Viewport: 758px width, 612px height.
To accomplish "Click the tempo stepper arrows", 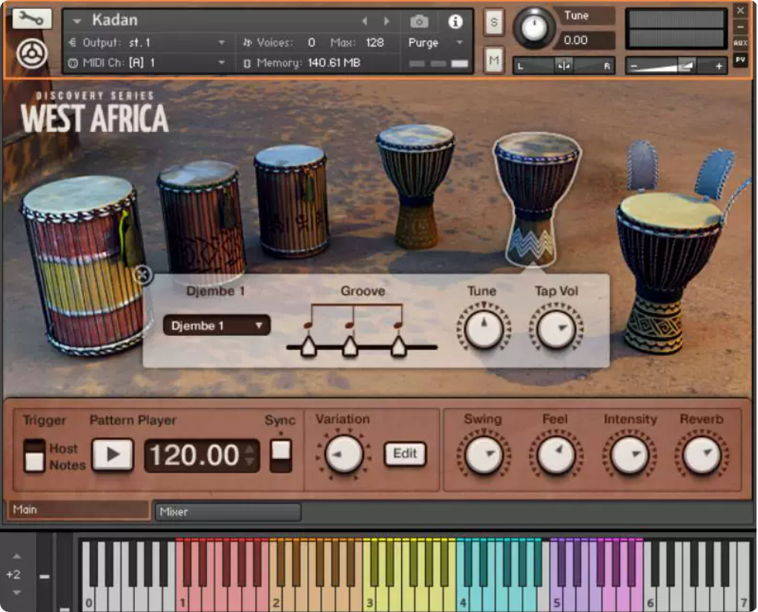I will pyautogui.click(x=250, y=455).
